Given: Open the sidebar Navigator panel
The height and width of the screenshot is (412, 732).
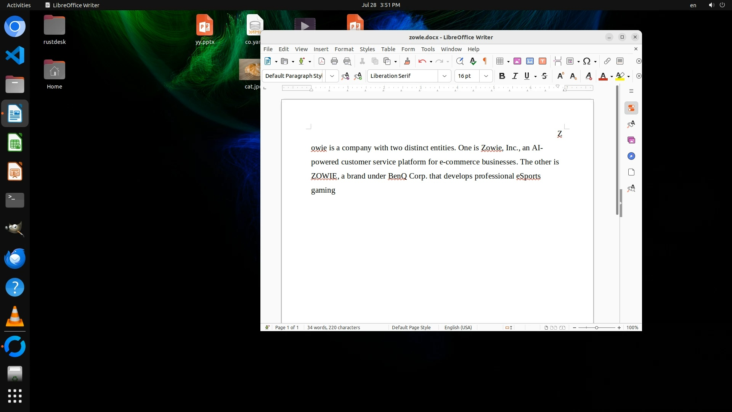Looking at the screenshot, I should (x=631, y=156).
